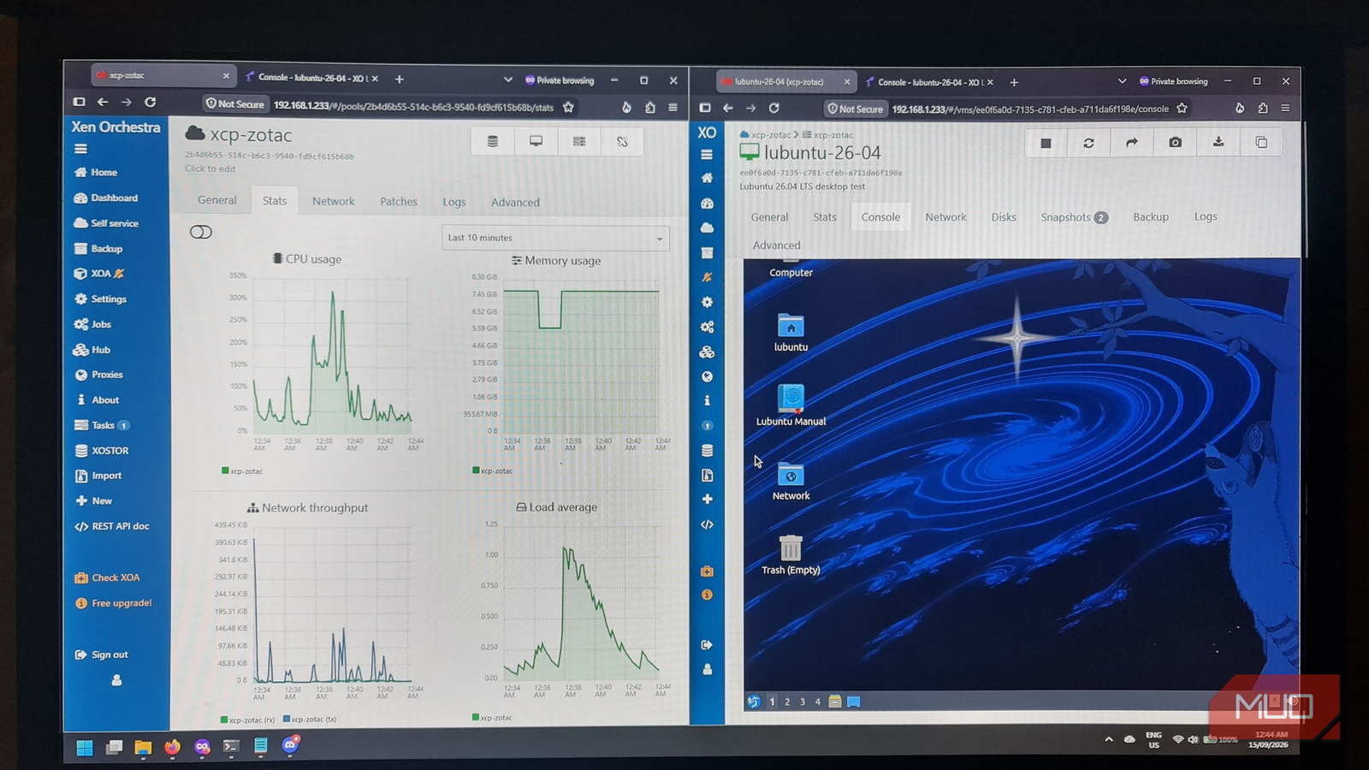
Task: Click the left window's address bar URL
Action: click(413, 107)
